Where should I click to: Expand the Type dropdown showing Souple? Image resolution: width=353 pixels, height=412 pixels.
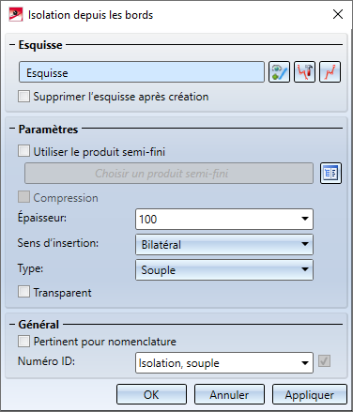coord(224,269)
